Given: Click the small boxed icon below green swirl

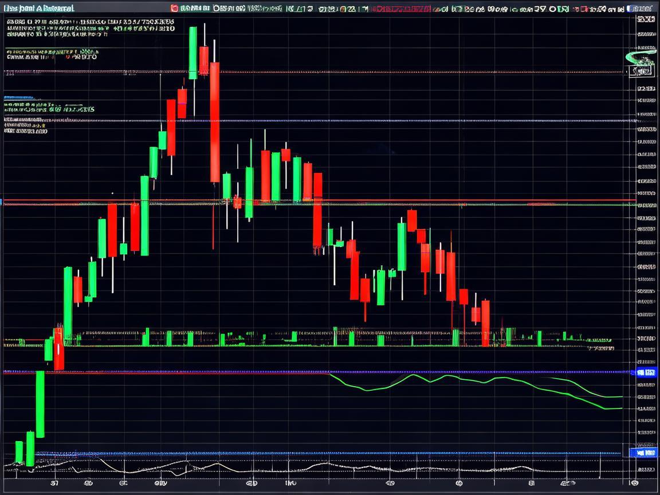Looking at the screenshot, I should point(642,71).
